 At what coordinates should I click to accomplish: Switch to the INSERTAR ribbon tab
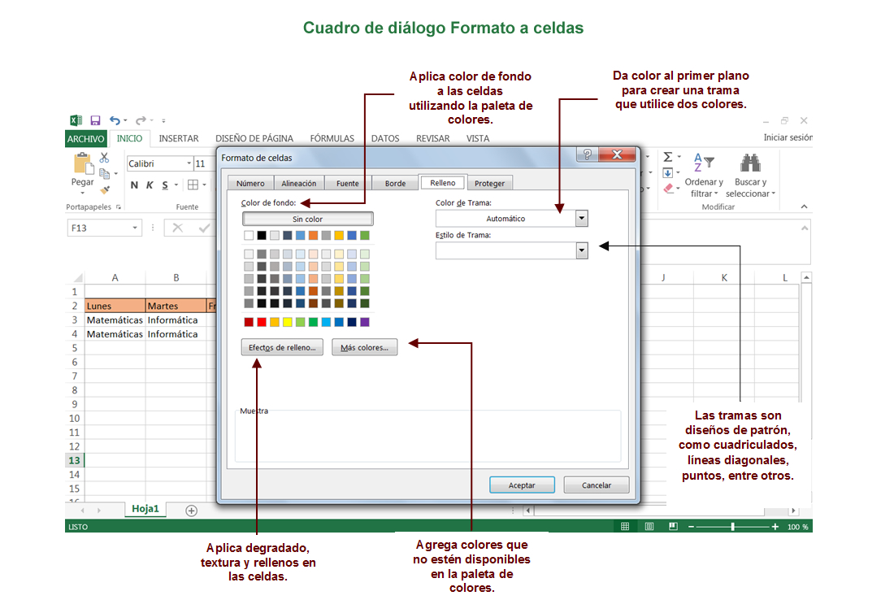179,138
